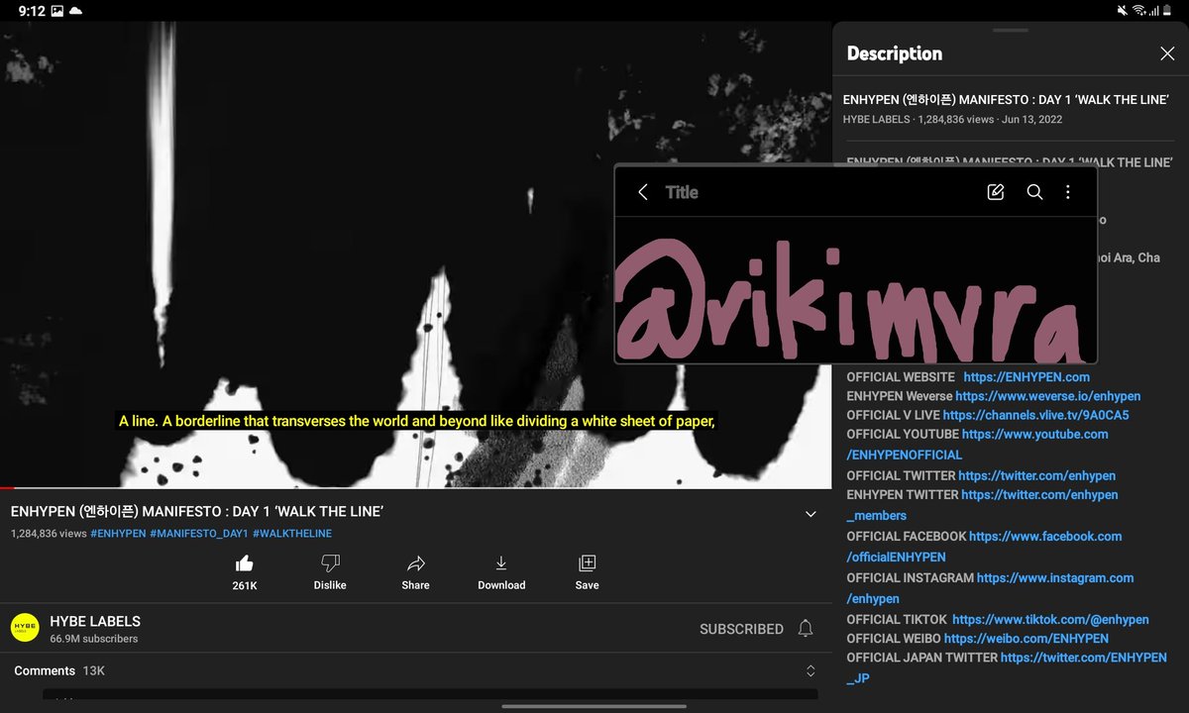1189x713 pixels.
Task: Tap the status bar clock 9:12
Action: click(32, 10)
